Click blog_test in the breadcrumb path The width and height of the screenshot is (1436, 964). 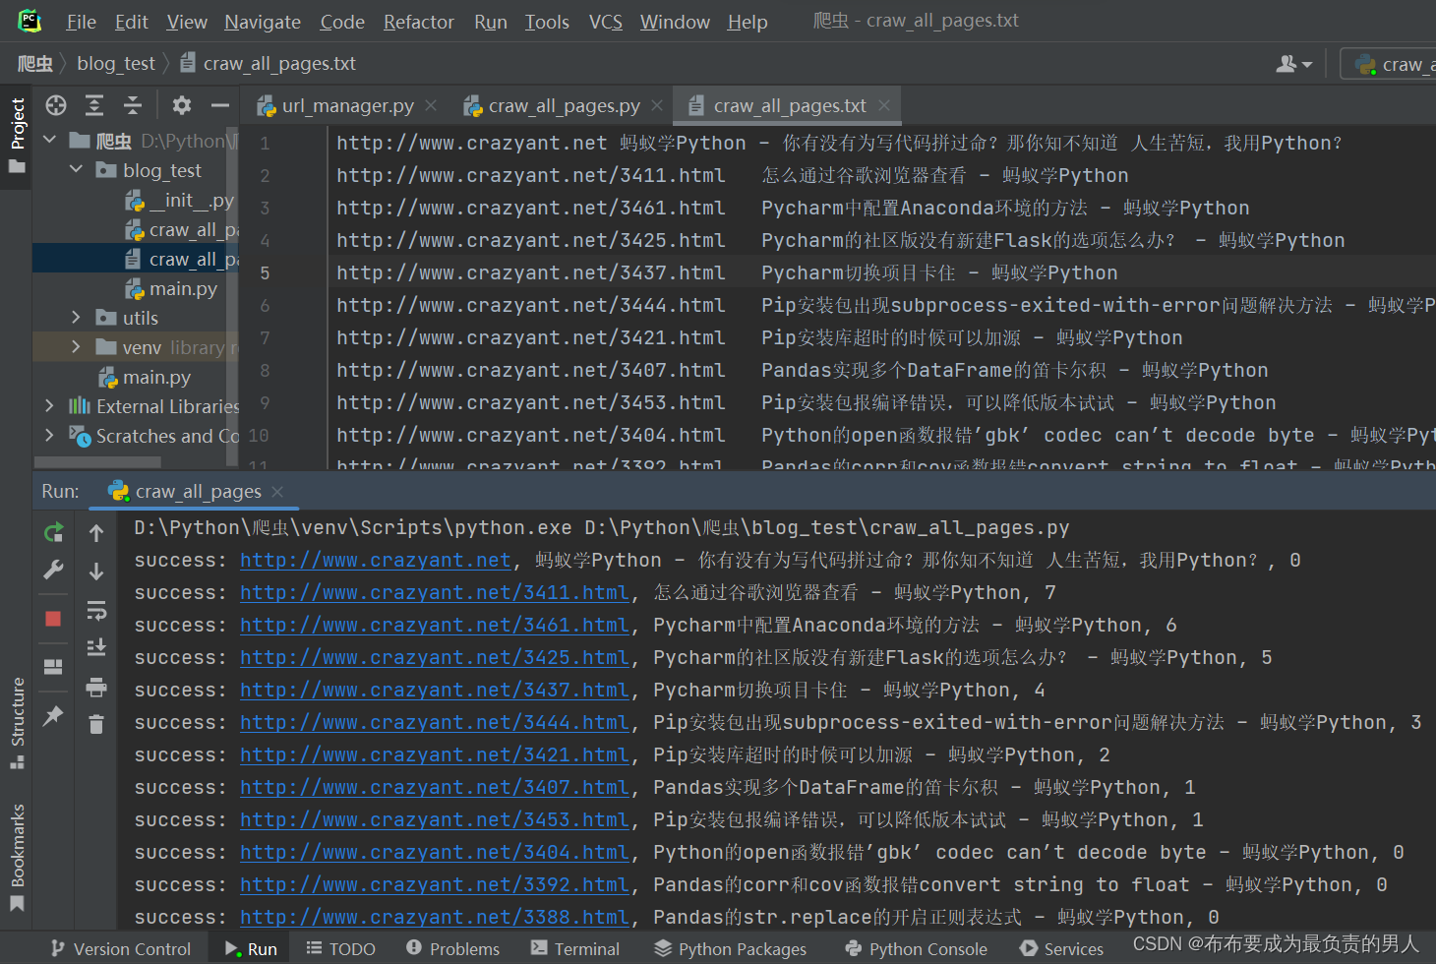[116, 64]
